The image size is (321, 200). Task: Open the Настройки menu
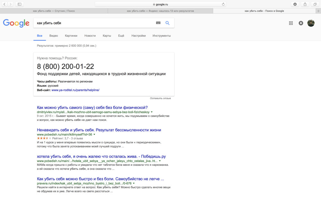tap(139, 36)
